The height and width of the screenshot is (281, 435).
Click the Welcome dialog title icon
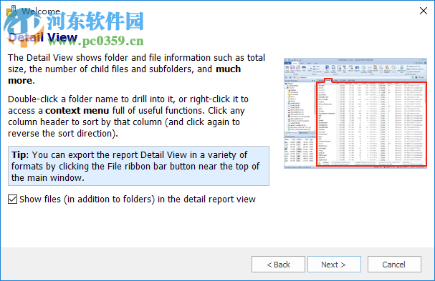click(11, 11)
